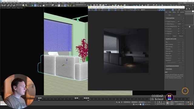This screenshot has width=194, height=109.
Task: Click the tone mapping Reset button
Action: pos(175,36)
